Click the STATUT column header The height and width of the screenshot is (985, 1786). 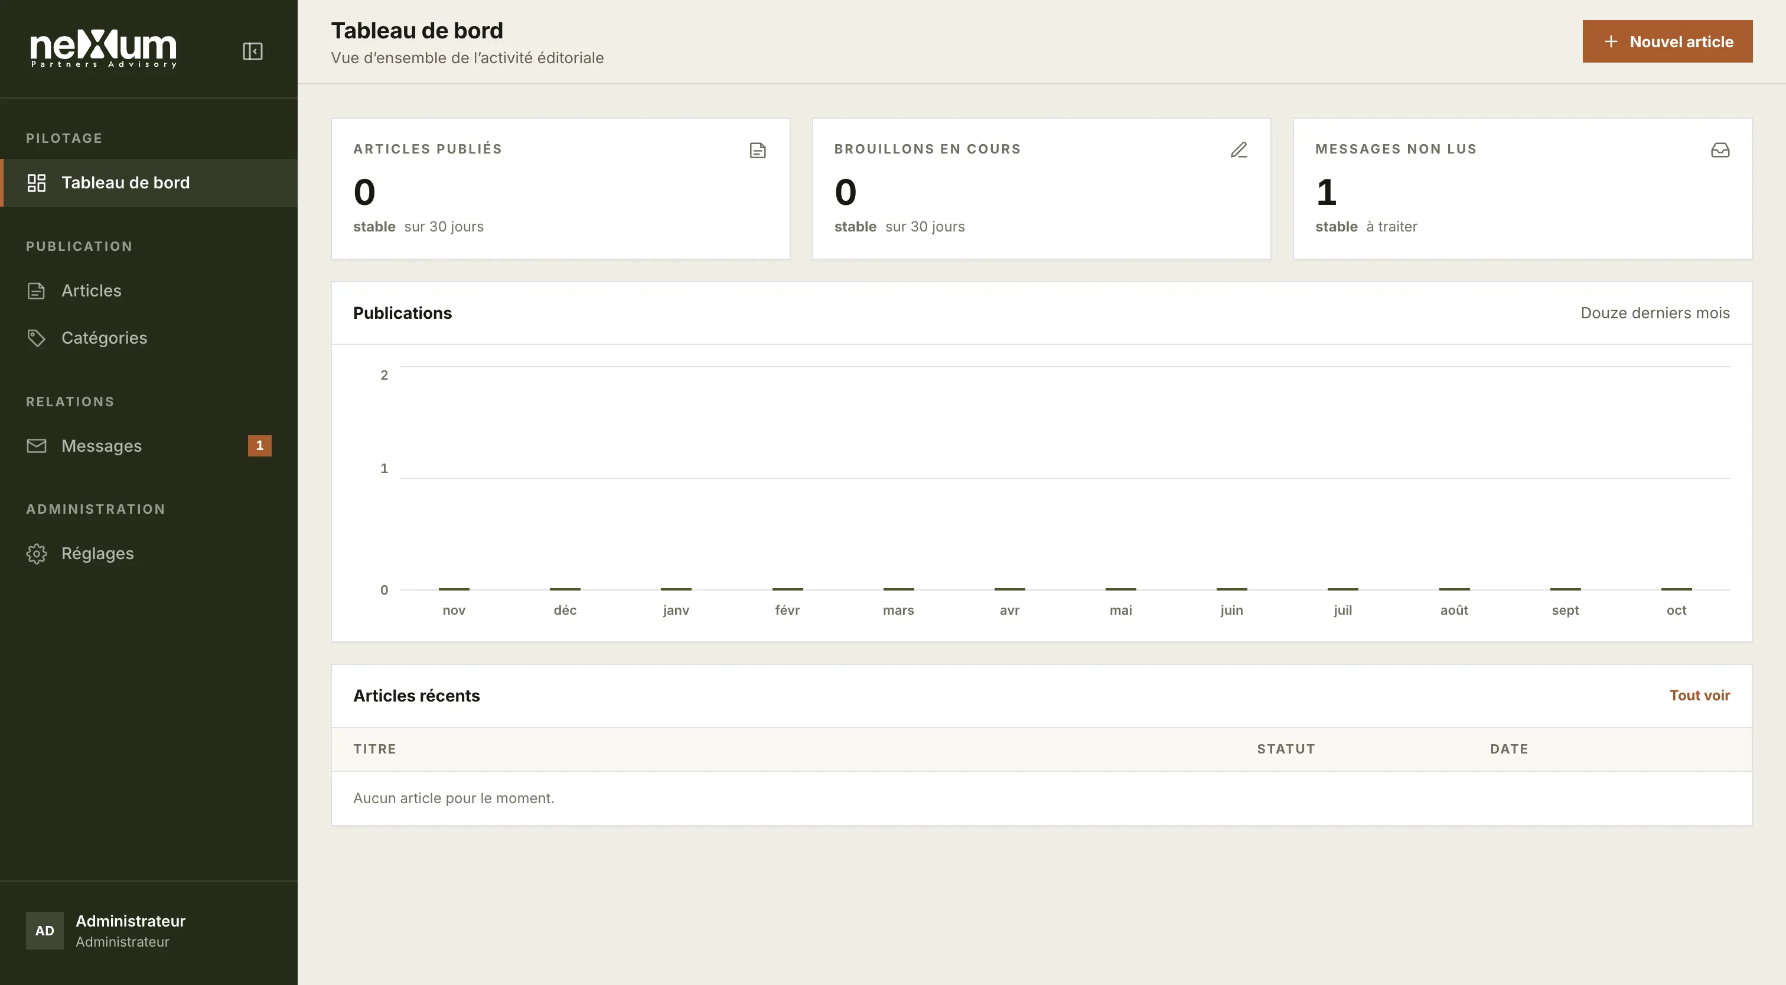(1286, 749)
